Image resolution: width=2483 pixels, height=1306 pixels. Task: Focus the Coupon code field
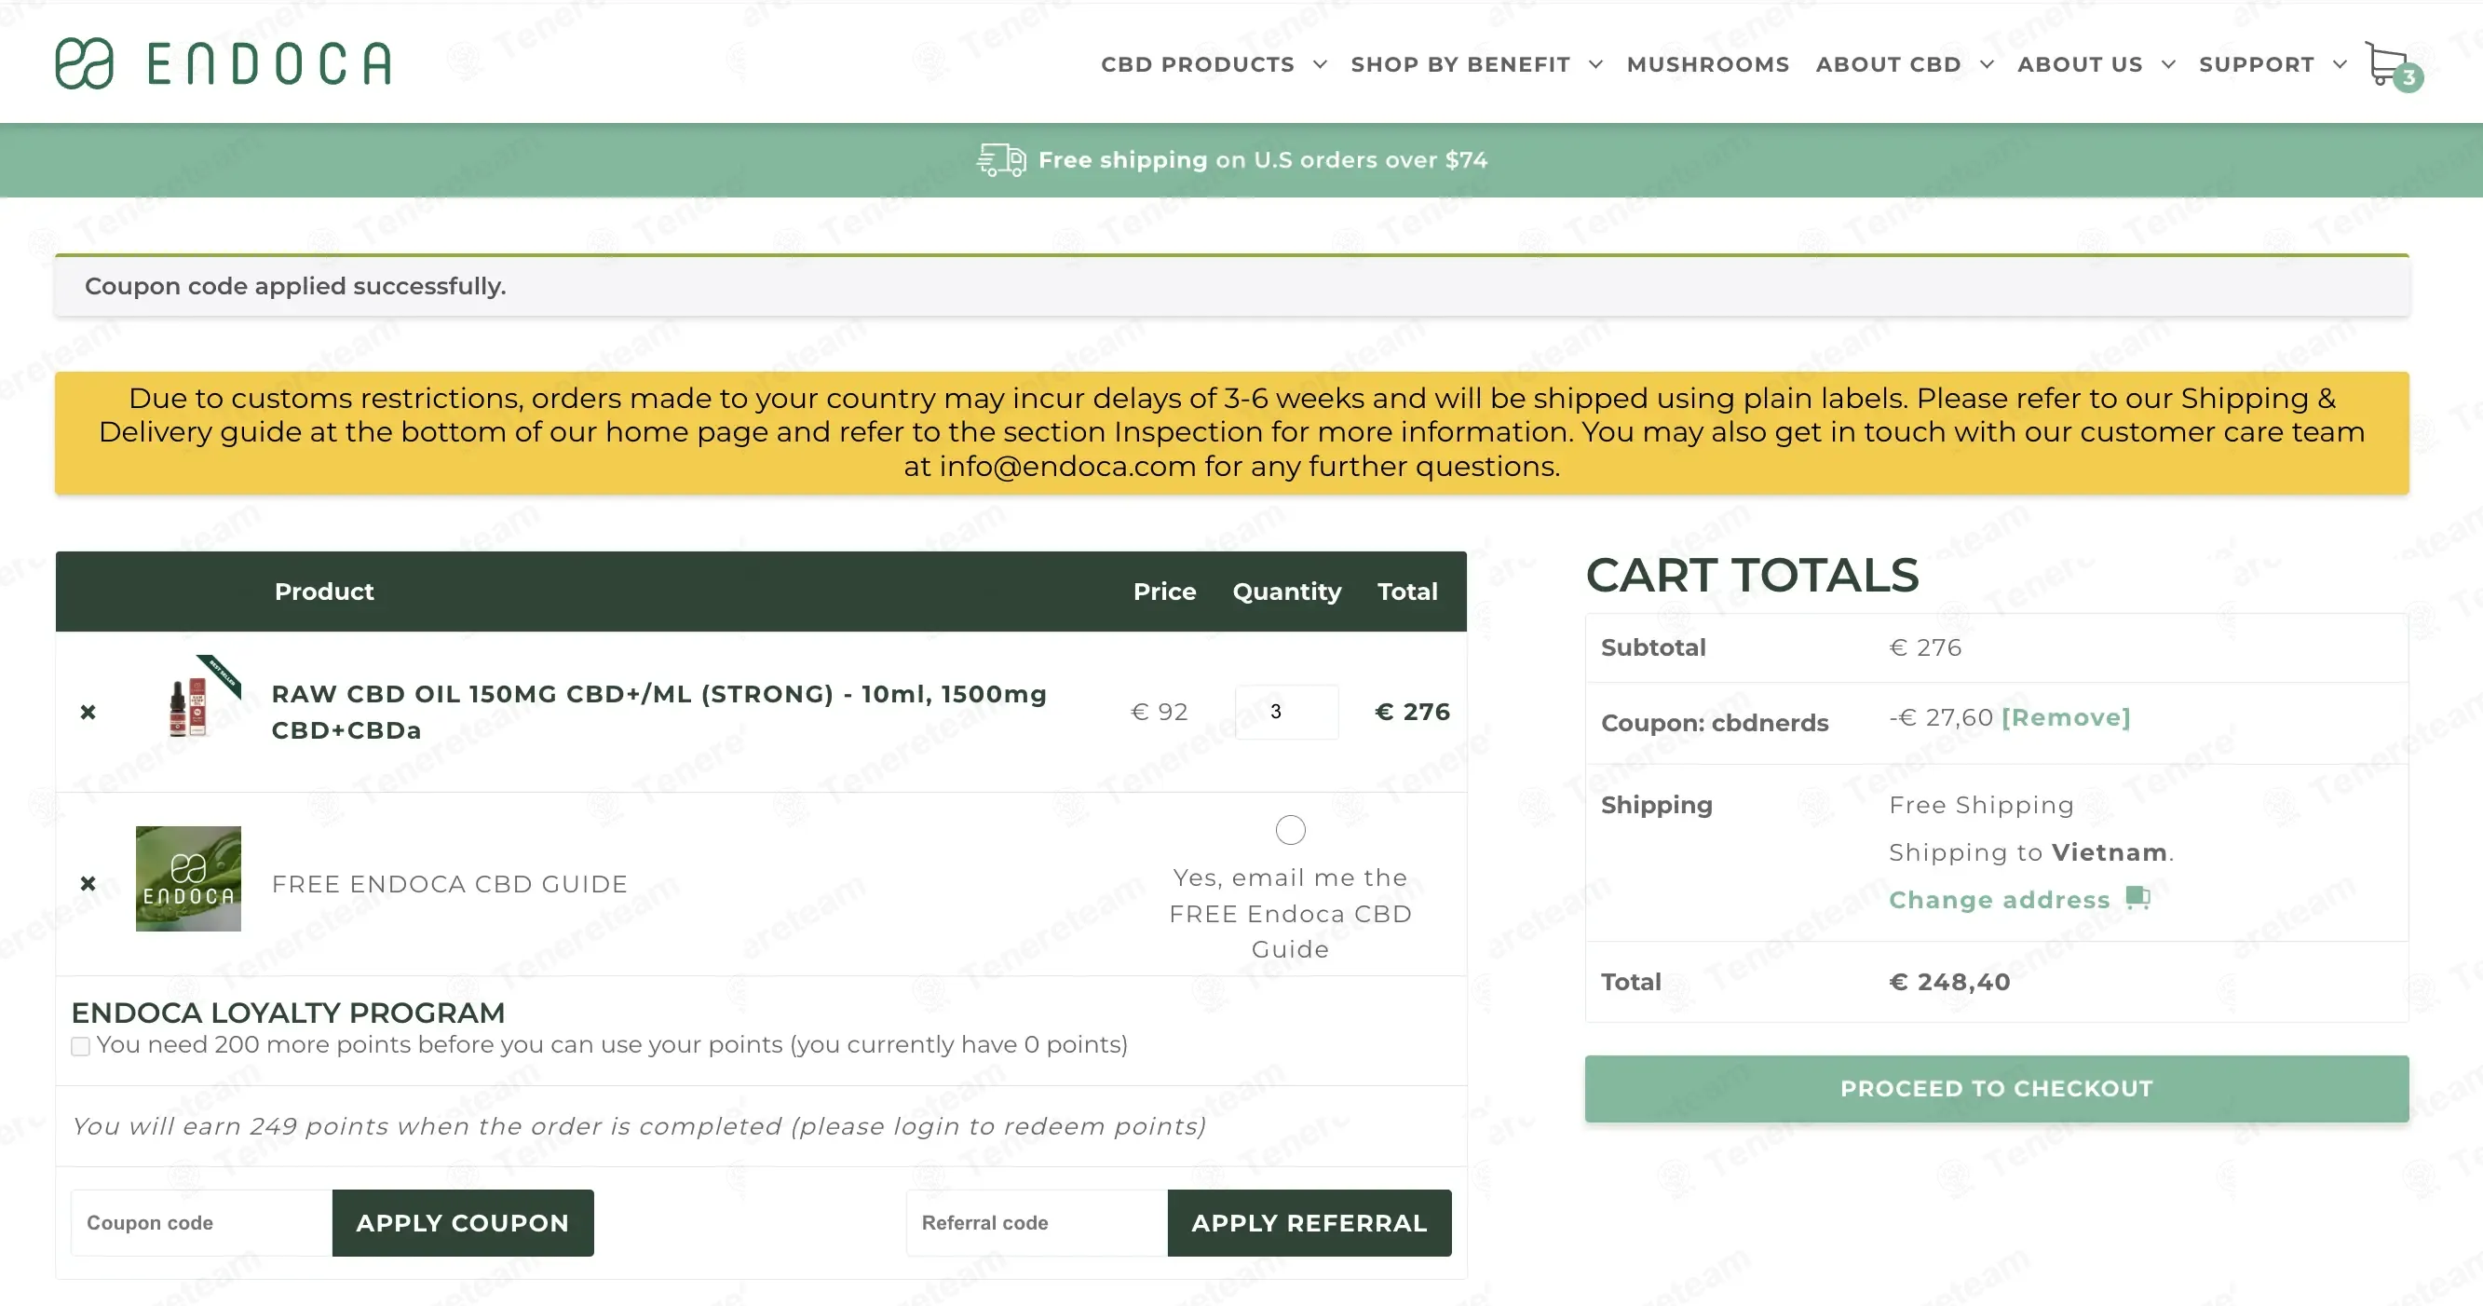pyautogui.click(x=201, y=1222)
